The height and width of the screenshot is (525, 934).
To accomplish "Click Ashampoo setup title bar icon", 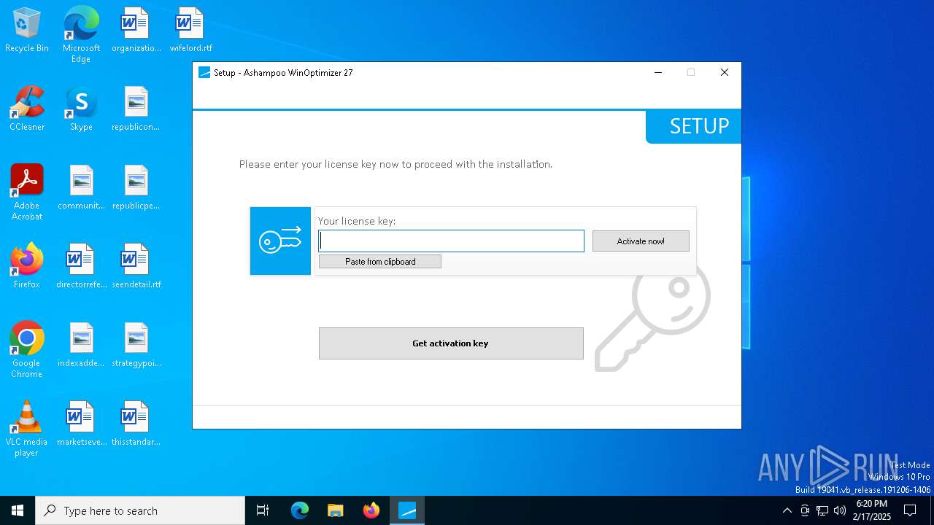I will (204, 73).
